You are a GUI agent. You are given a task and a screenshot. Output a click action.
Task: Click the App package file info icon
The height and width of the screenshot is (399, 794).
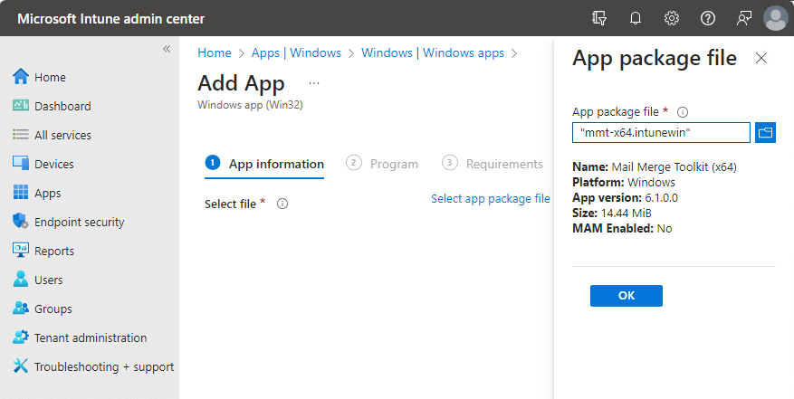[x=683, y=112]
